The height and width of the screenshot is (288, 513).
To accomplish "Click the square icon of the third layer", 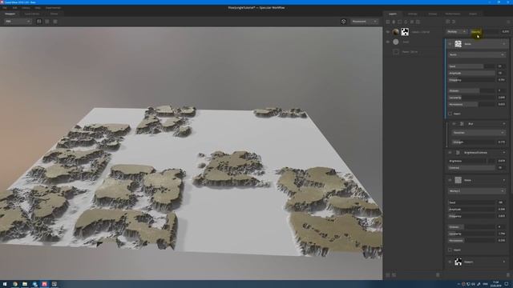I will pyautogui.click(x=396, y=51).
